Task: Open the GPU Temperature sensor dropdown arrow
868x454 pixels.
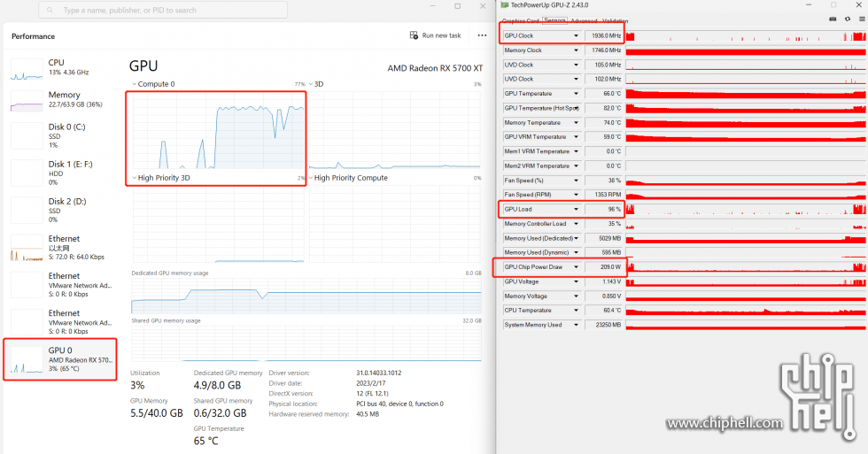Action: (576, 94)
